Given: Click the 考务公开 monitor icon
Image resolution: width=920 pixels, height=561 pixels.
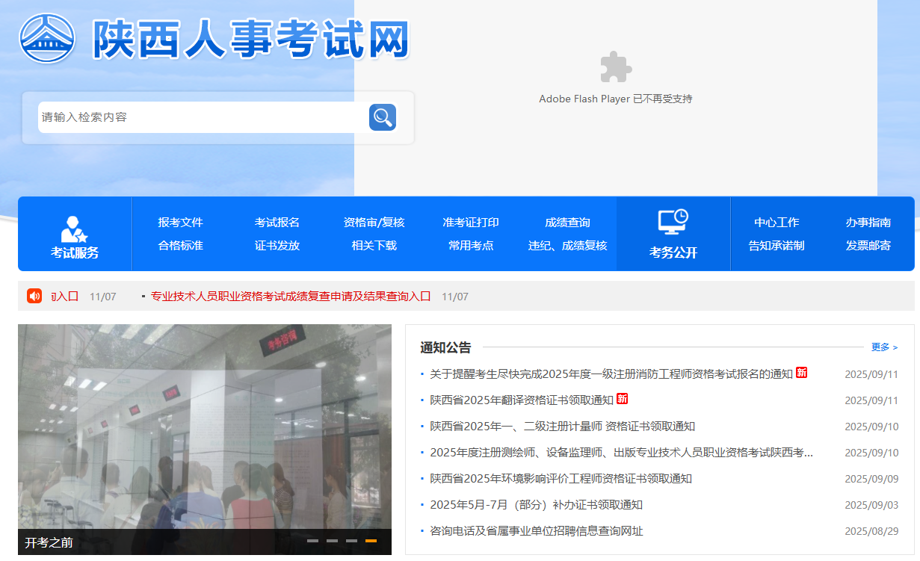Looking at the screenshot, I should tap(673, 222).
